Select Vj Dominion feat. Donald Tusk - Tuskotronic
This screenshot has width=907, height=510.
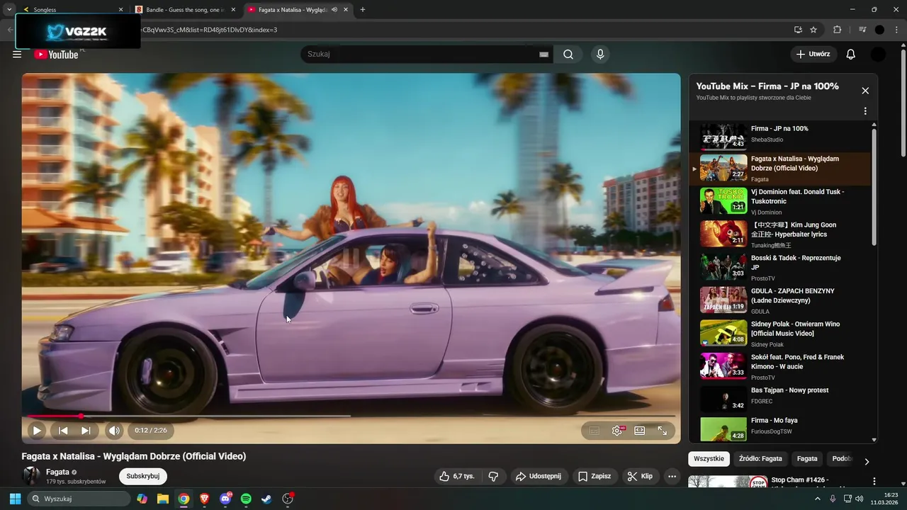pos(779,201)
